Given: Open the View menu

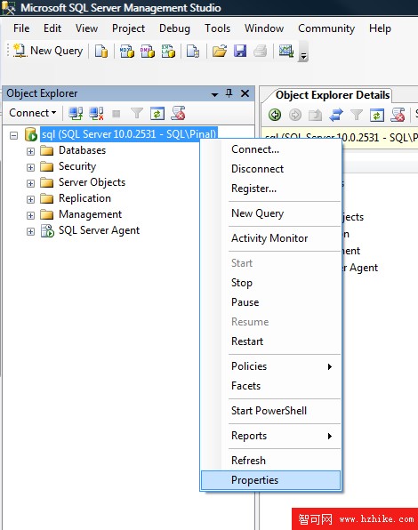Looking at the screenshot, I should click(86, 28).
